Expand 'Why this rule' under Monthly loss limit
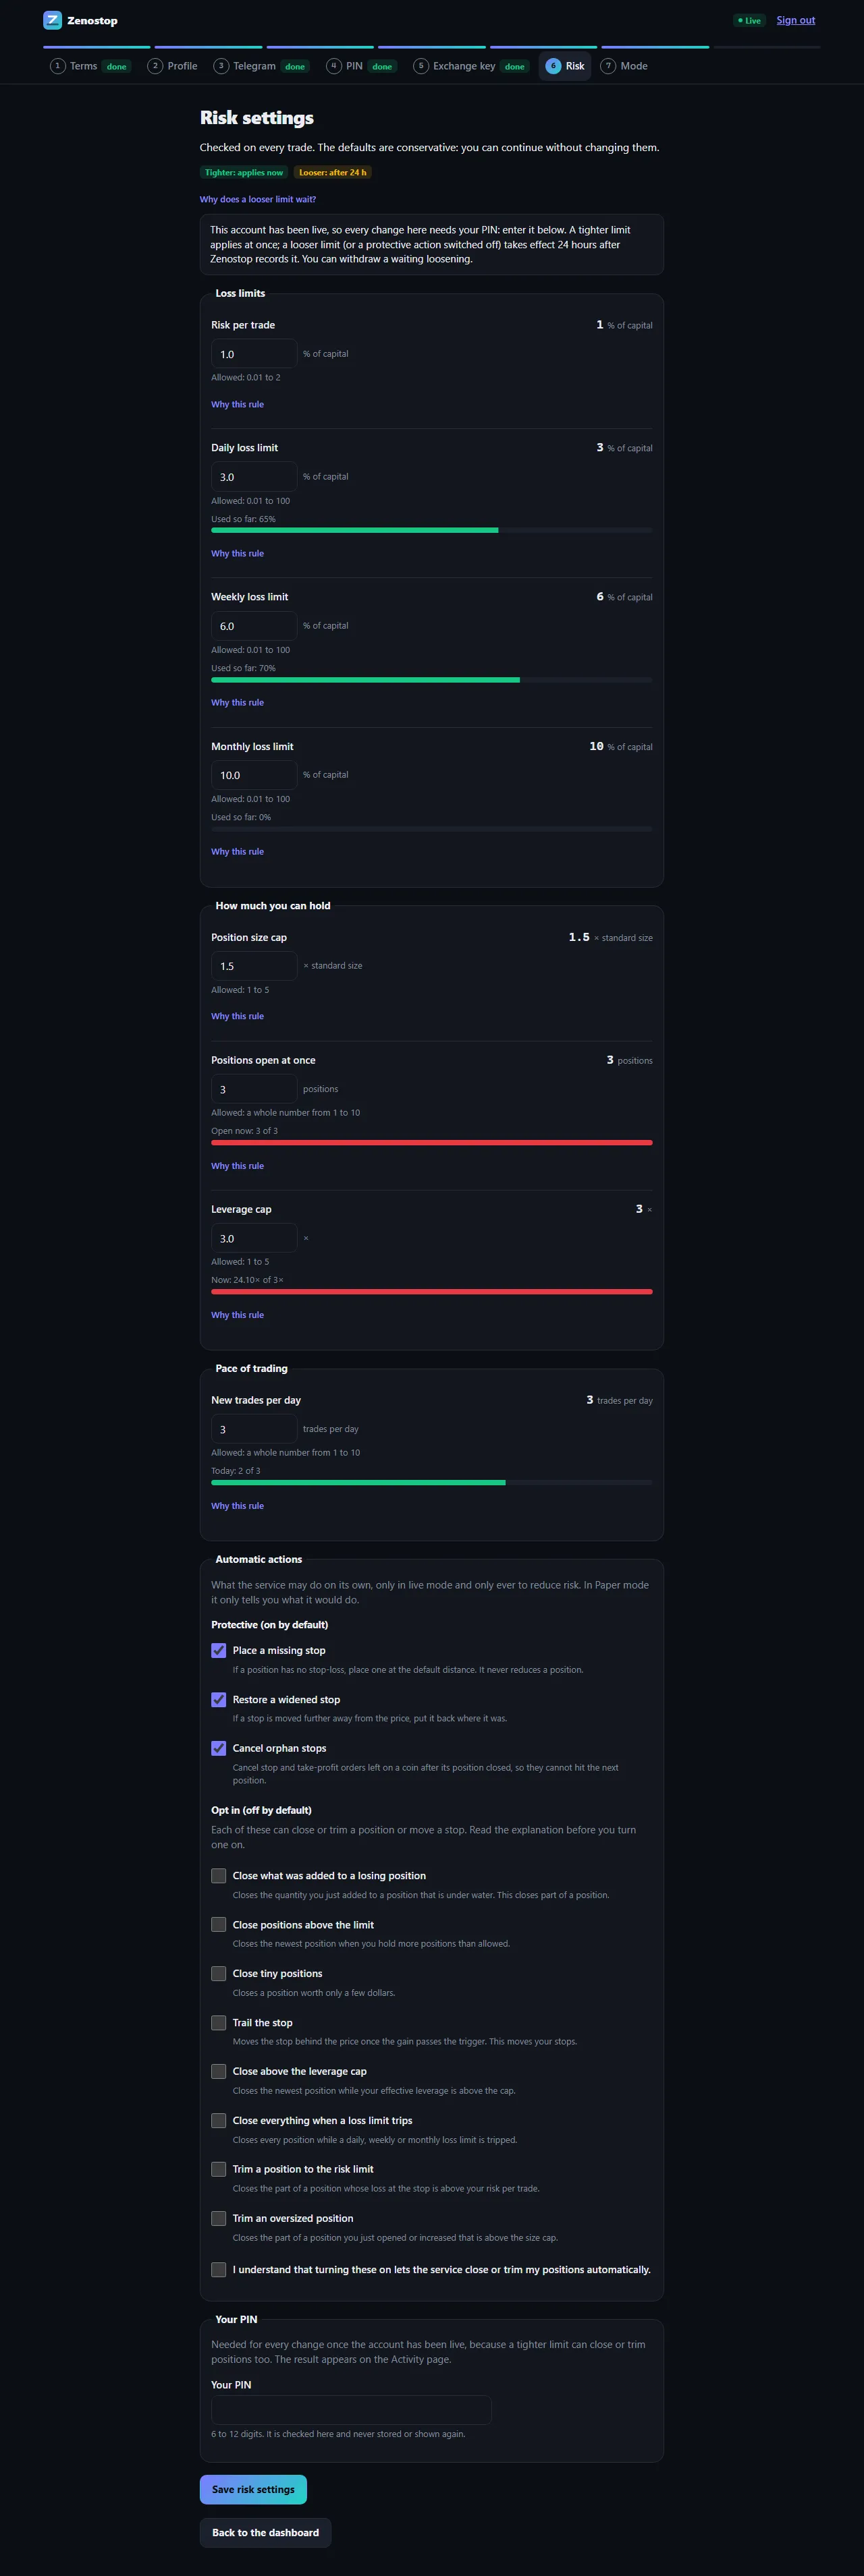The height and width of the screenshot is (2576, 864). [238, 851]
